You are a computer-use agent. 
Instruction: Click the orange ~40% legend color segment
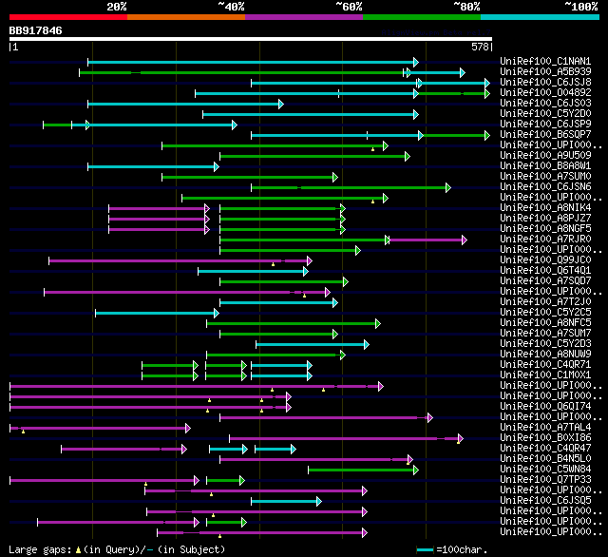point(186,17)
